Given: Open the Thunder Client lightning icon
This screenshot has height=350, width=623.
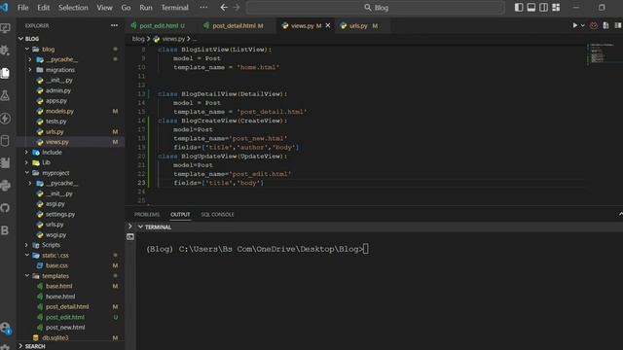Looking at the screenshot, I should pyautogui.click(x=5, y=119).
